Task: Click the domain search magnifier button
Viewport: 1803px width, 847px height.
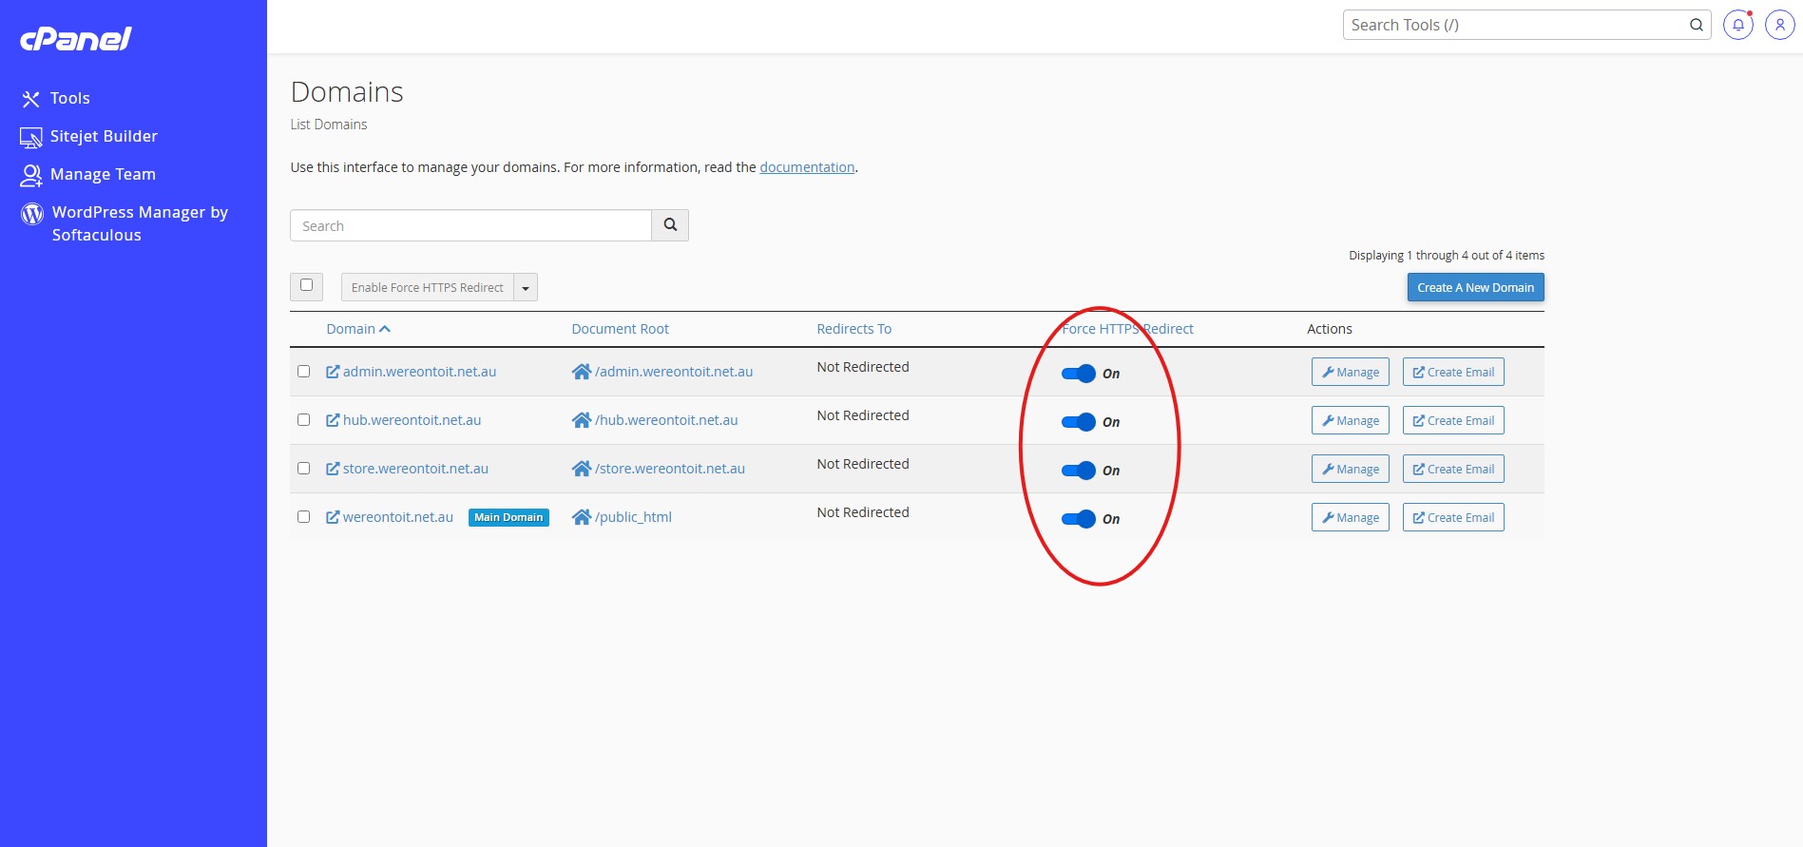Action: click(670, 225)
